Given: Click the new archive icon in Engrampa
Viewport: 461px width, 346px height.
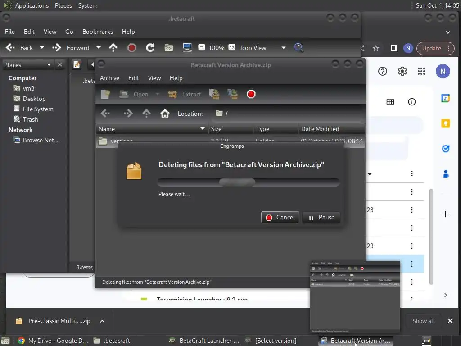Looking at the screenshot, I should point(105,94).
